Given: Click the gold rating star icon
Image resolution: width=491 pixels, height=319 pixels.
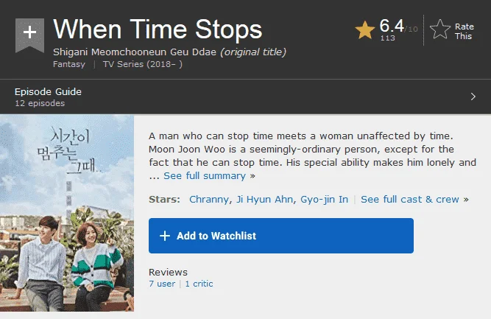Looking at the screenshot, I should [x=365, y=30].
